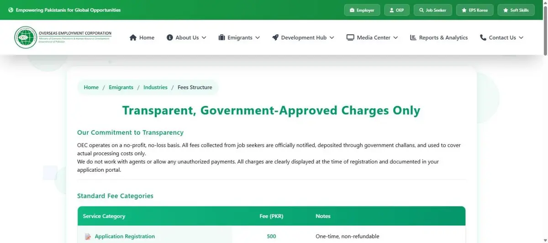Screen dimensions: 548x243
Task: Expand the Contact Us chevron
Action: point(521,38)
